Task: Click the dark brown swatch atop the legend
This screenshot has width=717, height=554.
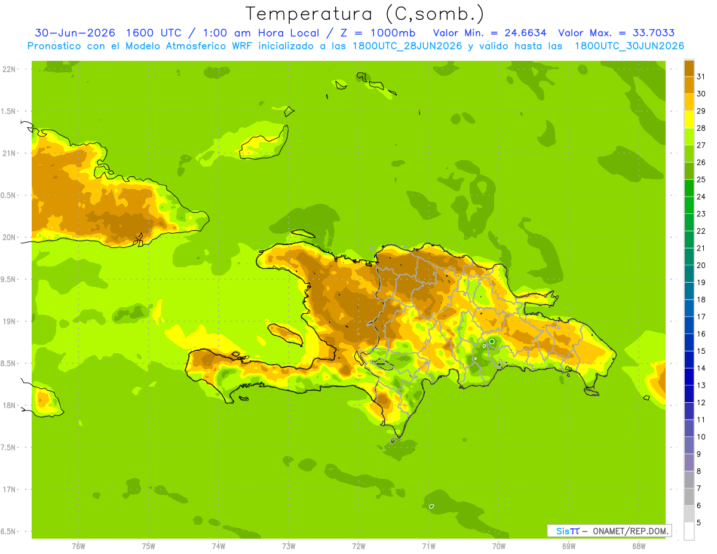Action: point(689,68)
